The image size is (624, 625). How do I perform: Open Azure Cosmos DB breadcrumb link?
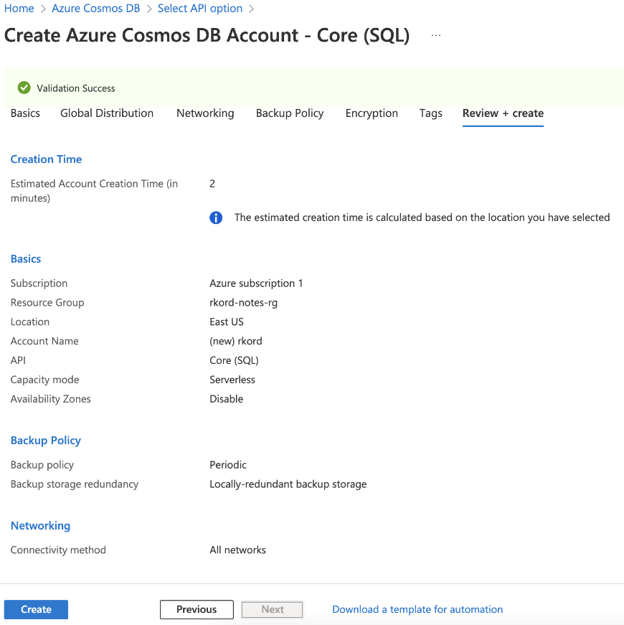(95, 9)
